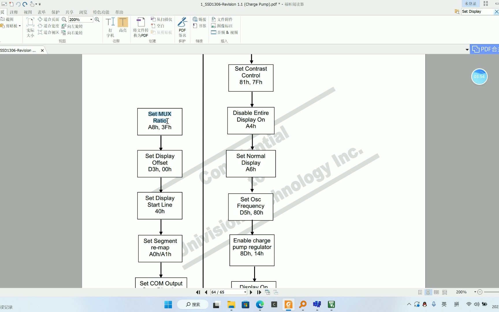Create a 空白 blank PDF

[x=158, y=26]
